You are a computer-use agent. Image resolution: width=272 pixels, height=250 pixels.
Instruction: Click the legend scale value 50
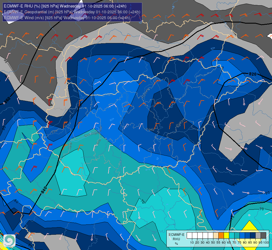(x=213, y=242)
